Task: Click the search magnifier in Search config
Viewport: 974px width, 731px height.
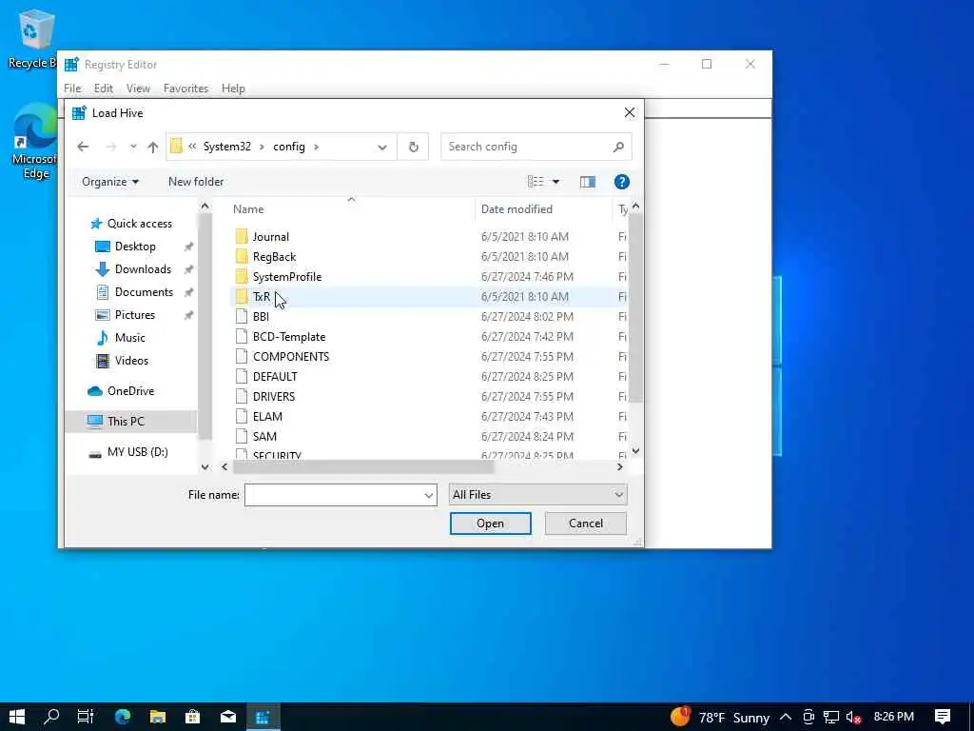Action: [618, 147]
